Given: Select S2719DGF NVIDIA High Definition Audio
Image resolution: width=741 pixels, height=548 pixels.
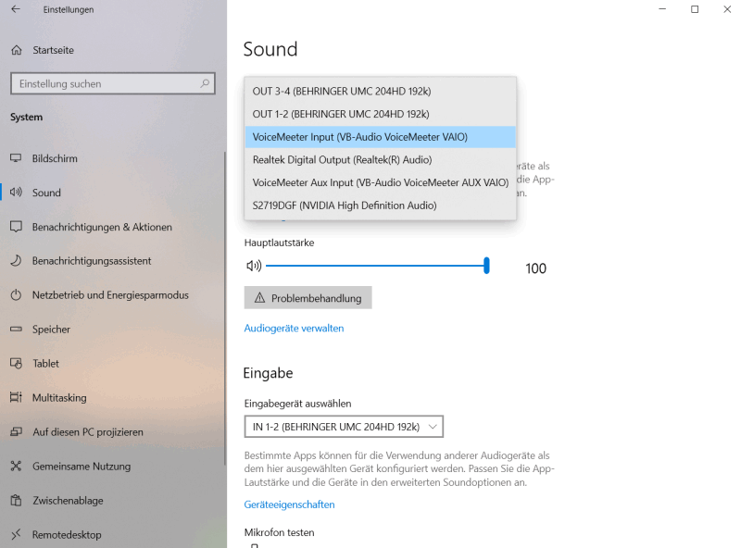Looking at the screenshot, I should coord(380,205).
